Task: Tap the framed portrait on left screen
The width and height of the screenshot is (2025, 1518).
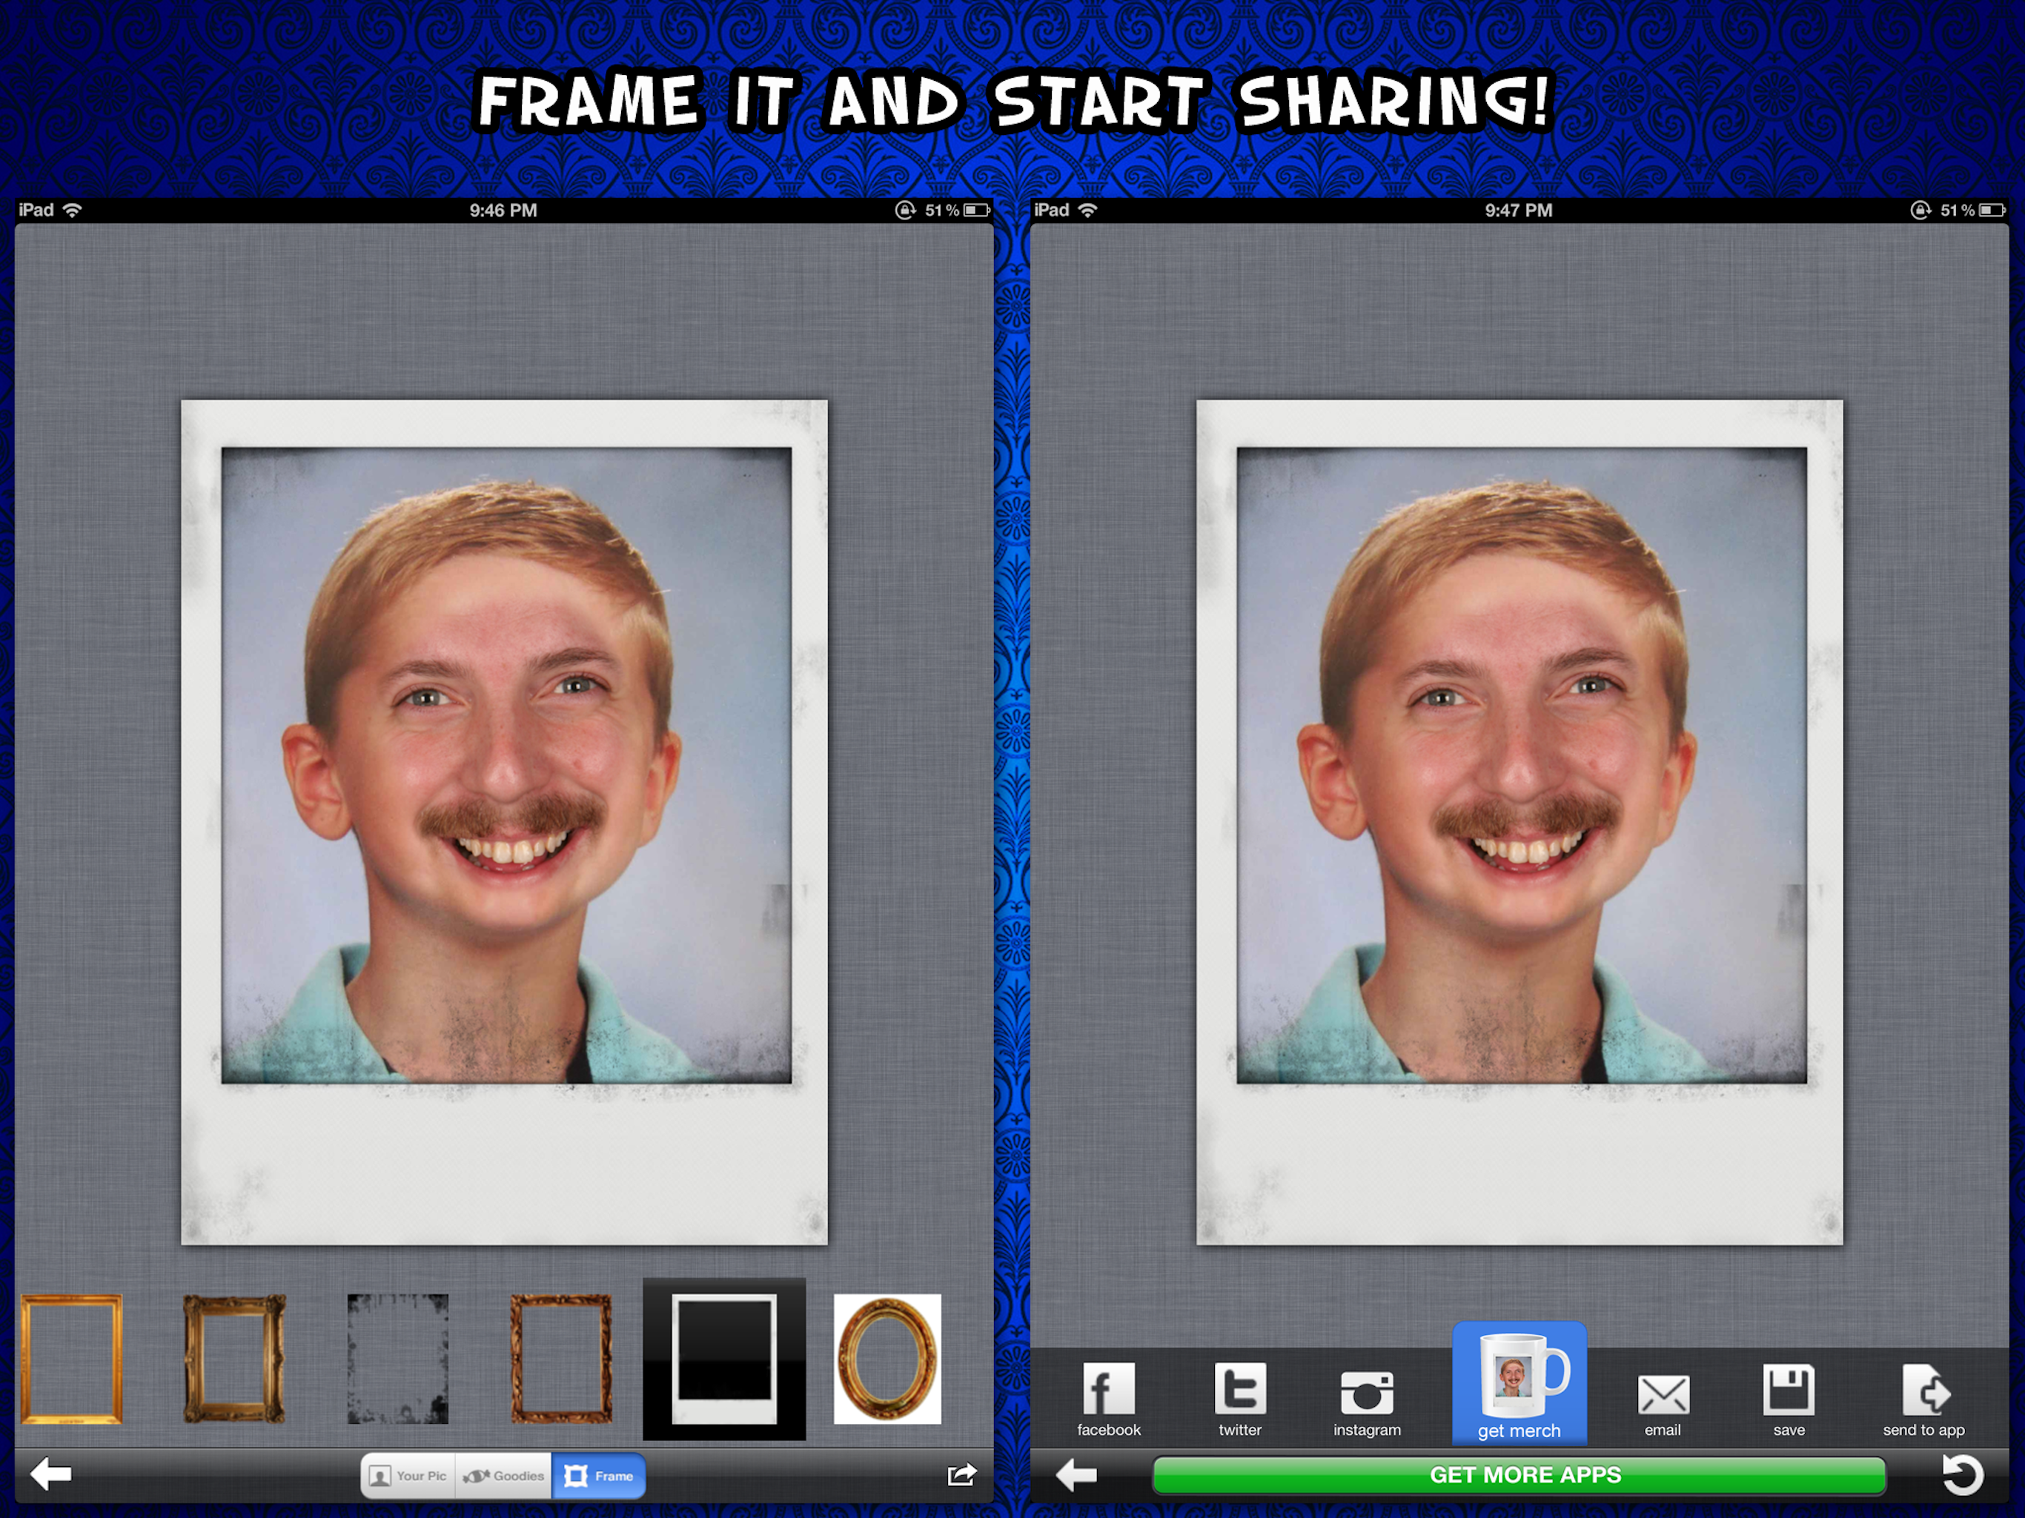Action: point(505,822)
